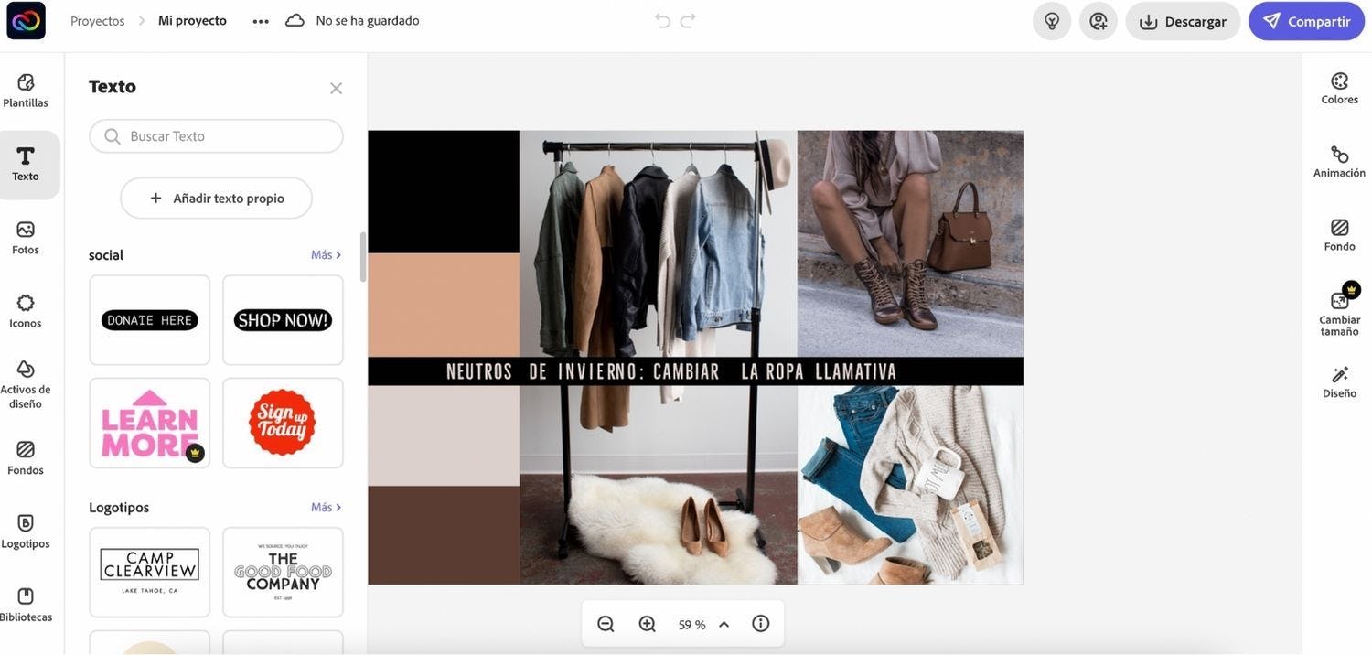Select the SHOP NOW! text template
This screenshot has height=655, width=1372.
pos(283,320)
